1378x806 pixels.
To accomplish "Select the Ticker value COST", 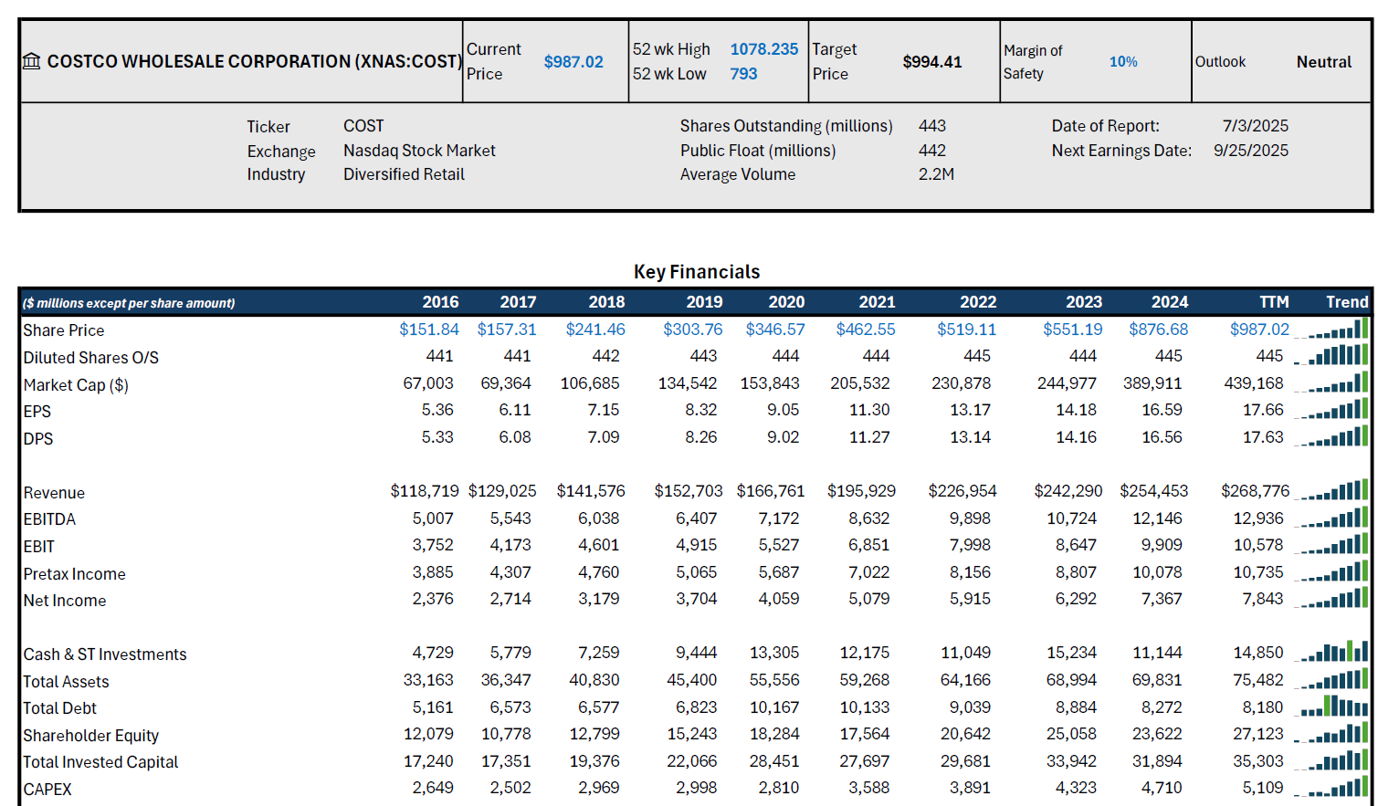I will (x=363, y=126).
